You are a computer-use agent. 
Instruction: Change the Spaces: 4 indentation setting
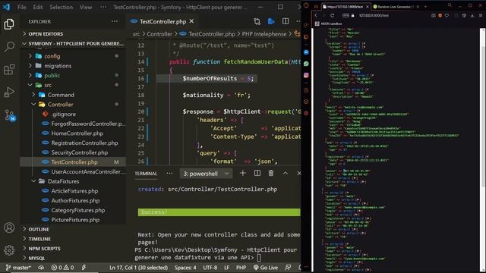pos(185,268)
